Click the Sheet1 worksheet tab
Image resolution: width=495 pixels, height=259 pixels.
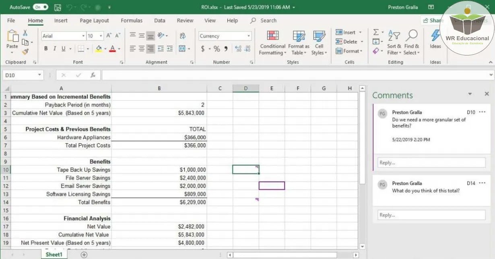tap(54, 255)
